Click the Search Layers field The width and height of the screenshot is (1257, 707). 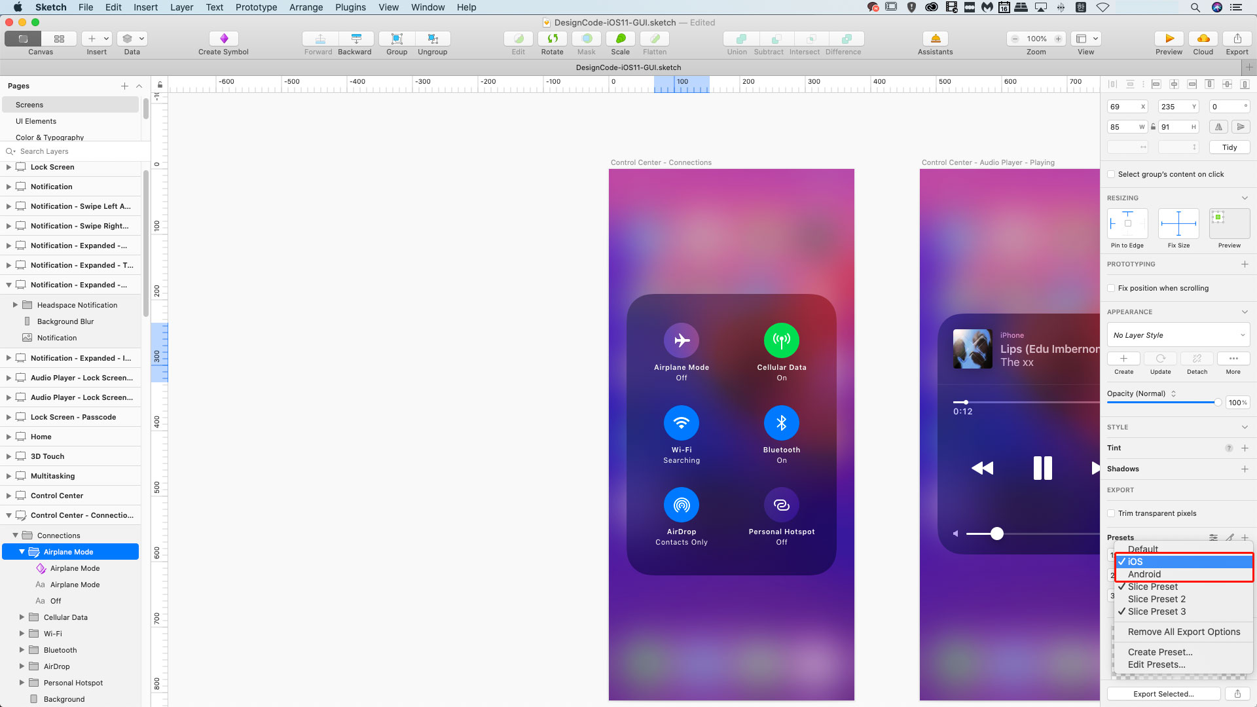coord(72,151)
